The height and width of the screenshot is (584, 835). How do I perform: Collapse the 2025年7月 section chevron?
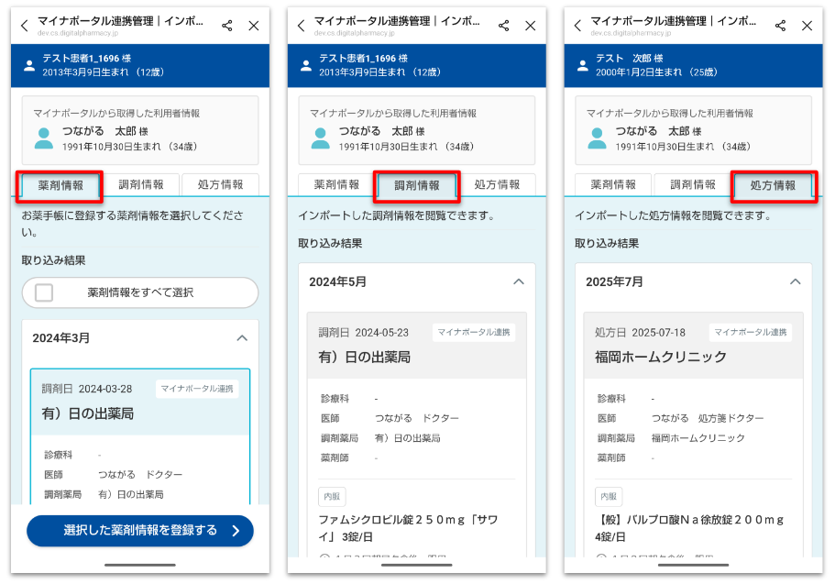(x=795, y=281)
